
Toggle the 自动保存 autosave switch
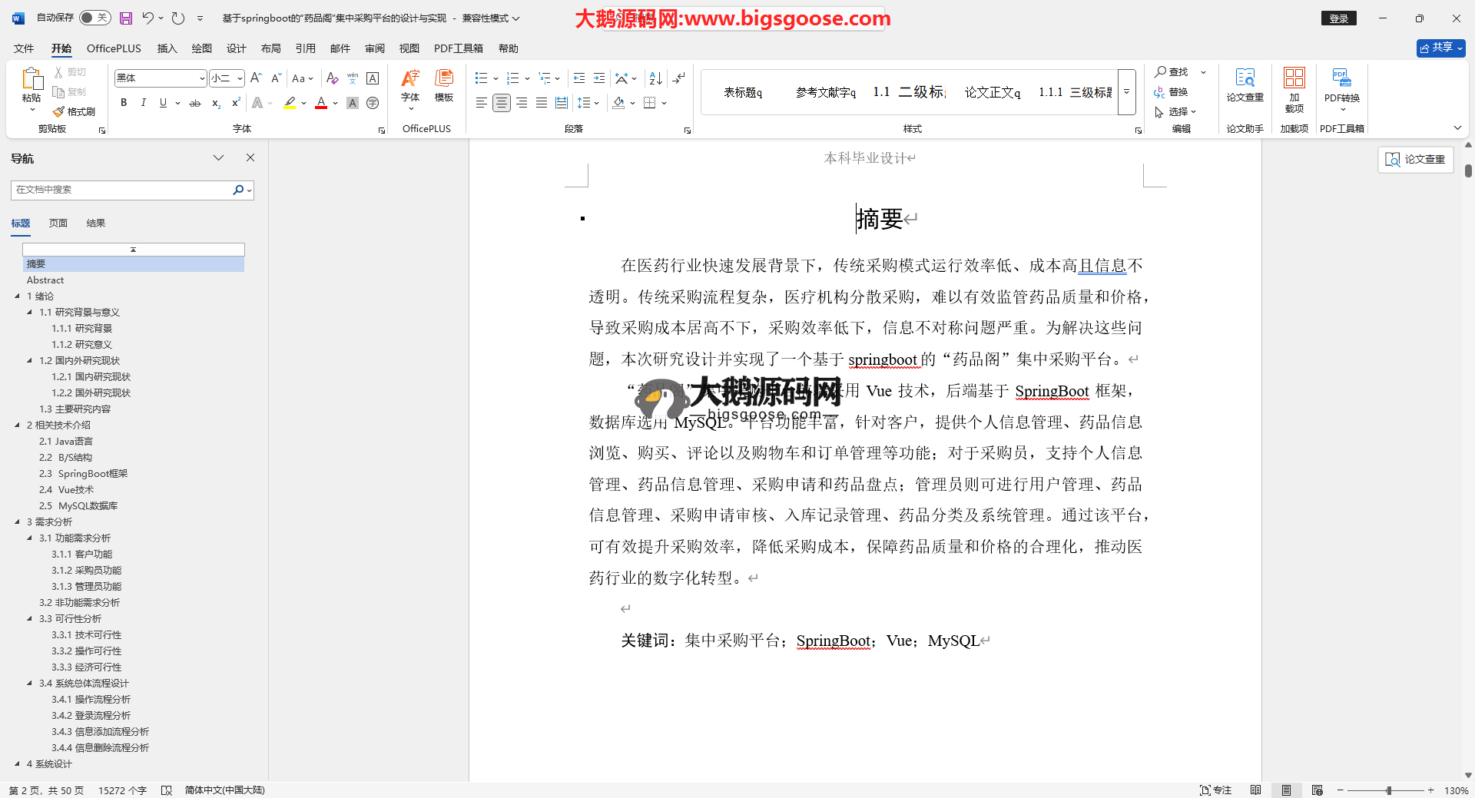point(95,18)
